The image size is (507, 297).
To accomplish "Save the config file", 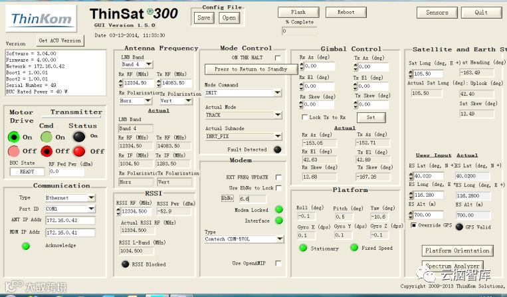I will point(204,18).
